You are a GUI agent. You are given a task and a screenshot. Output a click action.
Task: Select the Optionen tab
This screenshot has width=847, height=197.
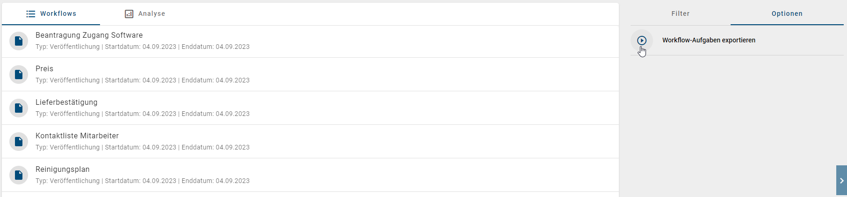click(x=787, y=14)
